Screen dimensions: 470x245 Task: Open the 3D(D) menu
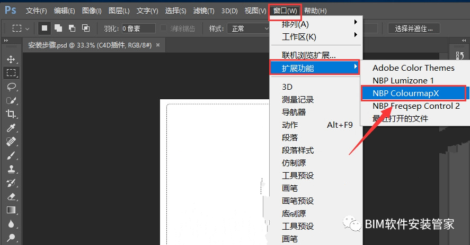pos(229,11)
